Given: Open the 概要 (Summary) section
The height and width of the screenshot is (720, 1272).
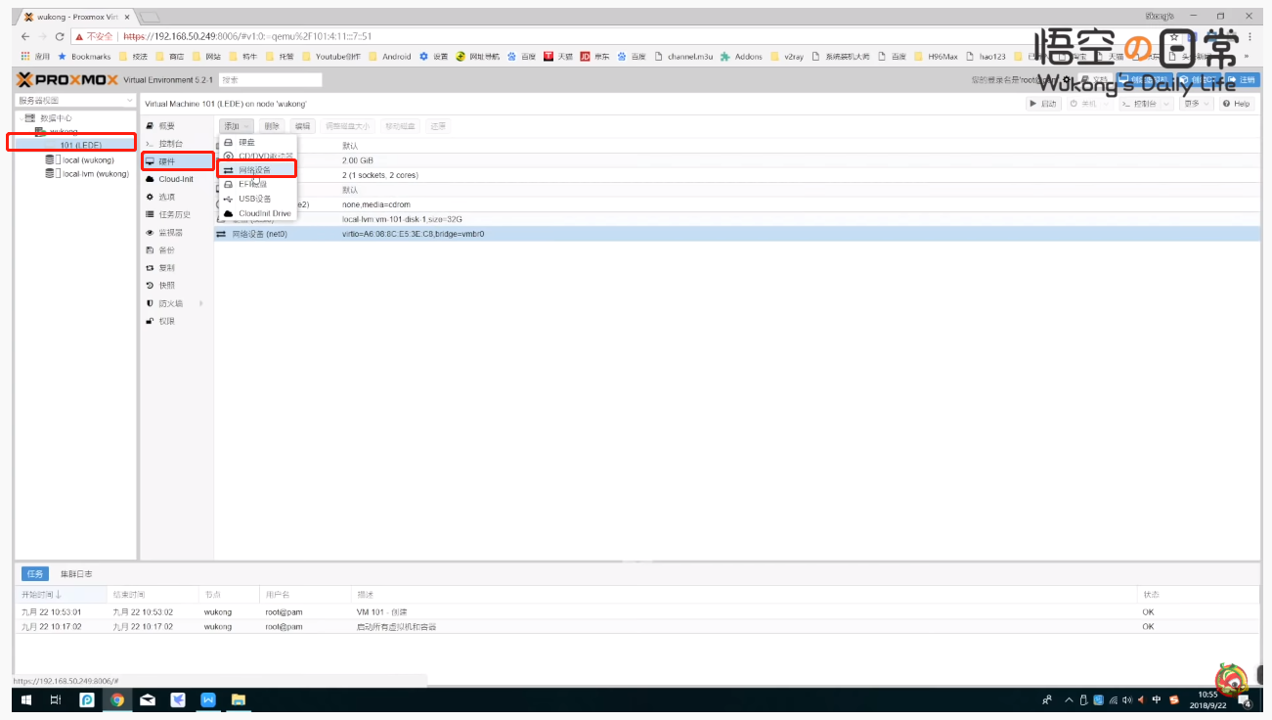Looking at the screenshot, I should pos(176,126).
